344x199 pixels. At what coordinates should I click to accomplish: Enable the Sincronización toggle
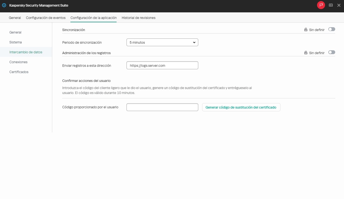[332, 29]
